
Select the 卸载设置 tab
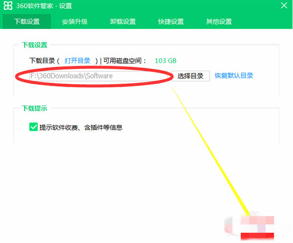pos(123,22)
